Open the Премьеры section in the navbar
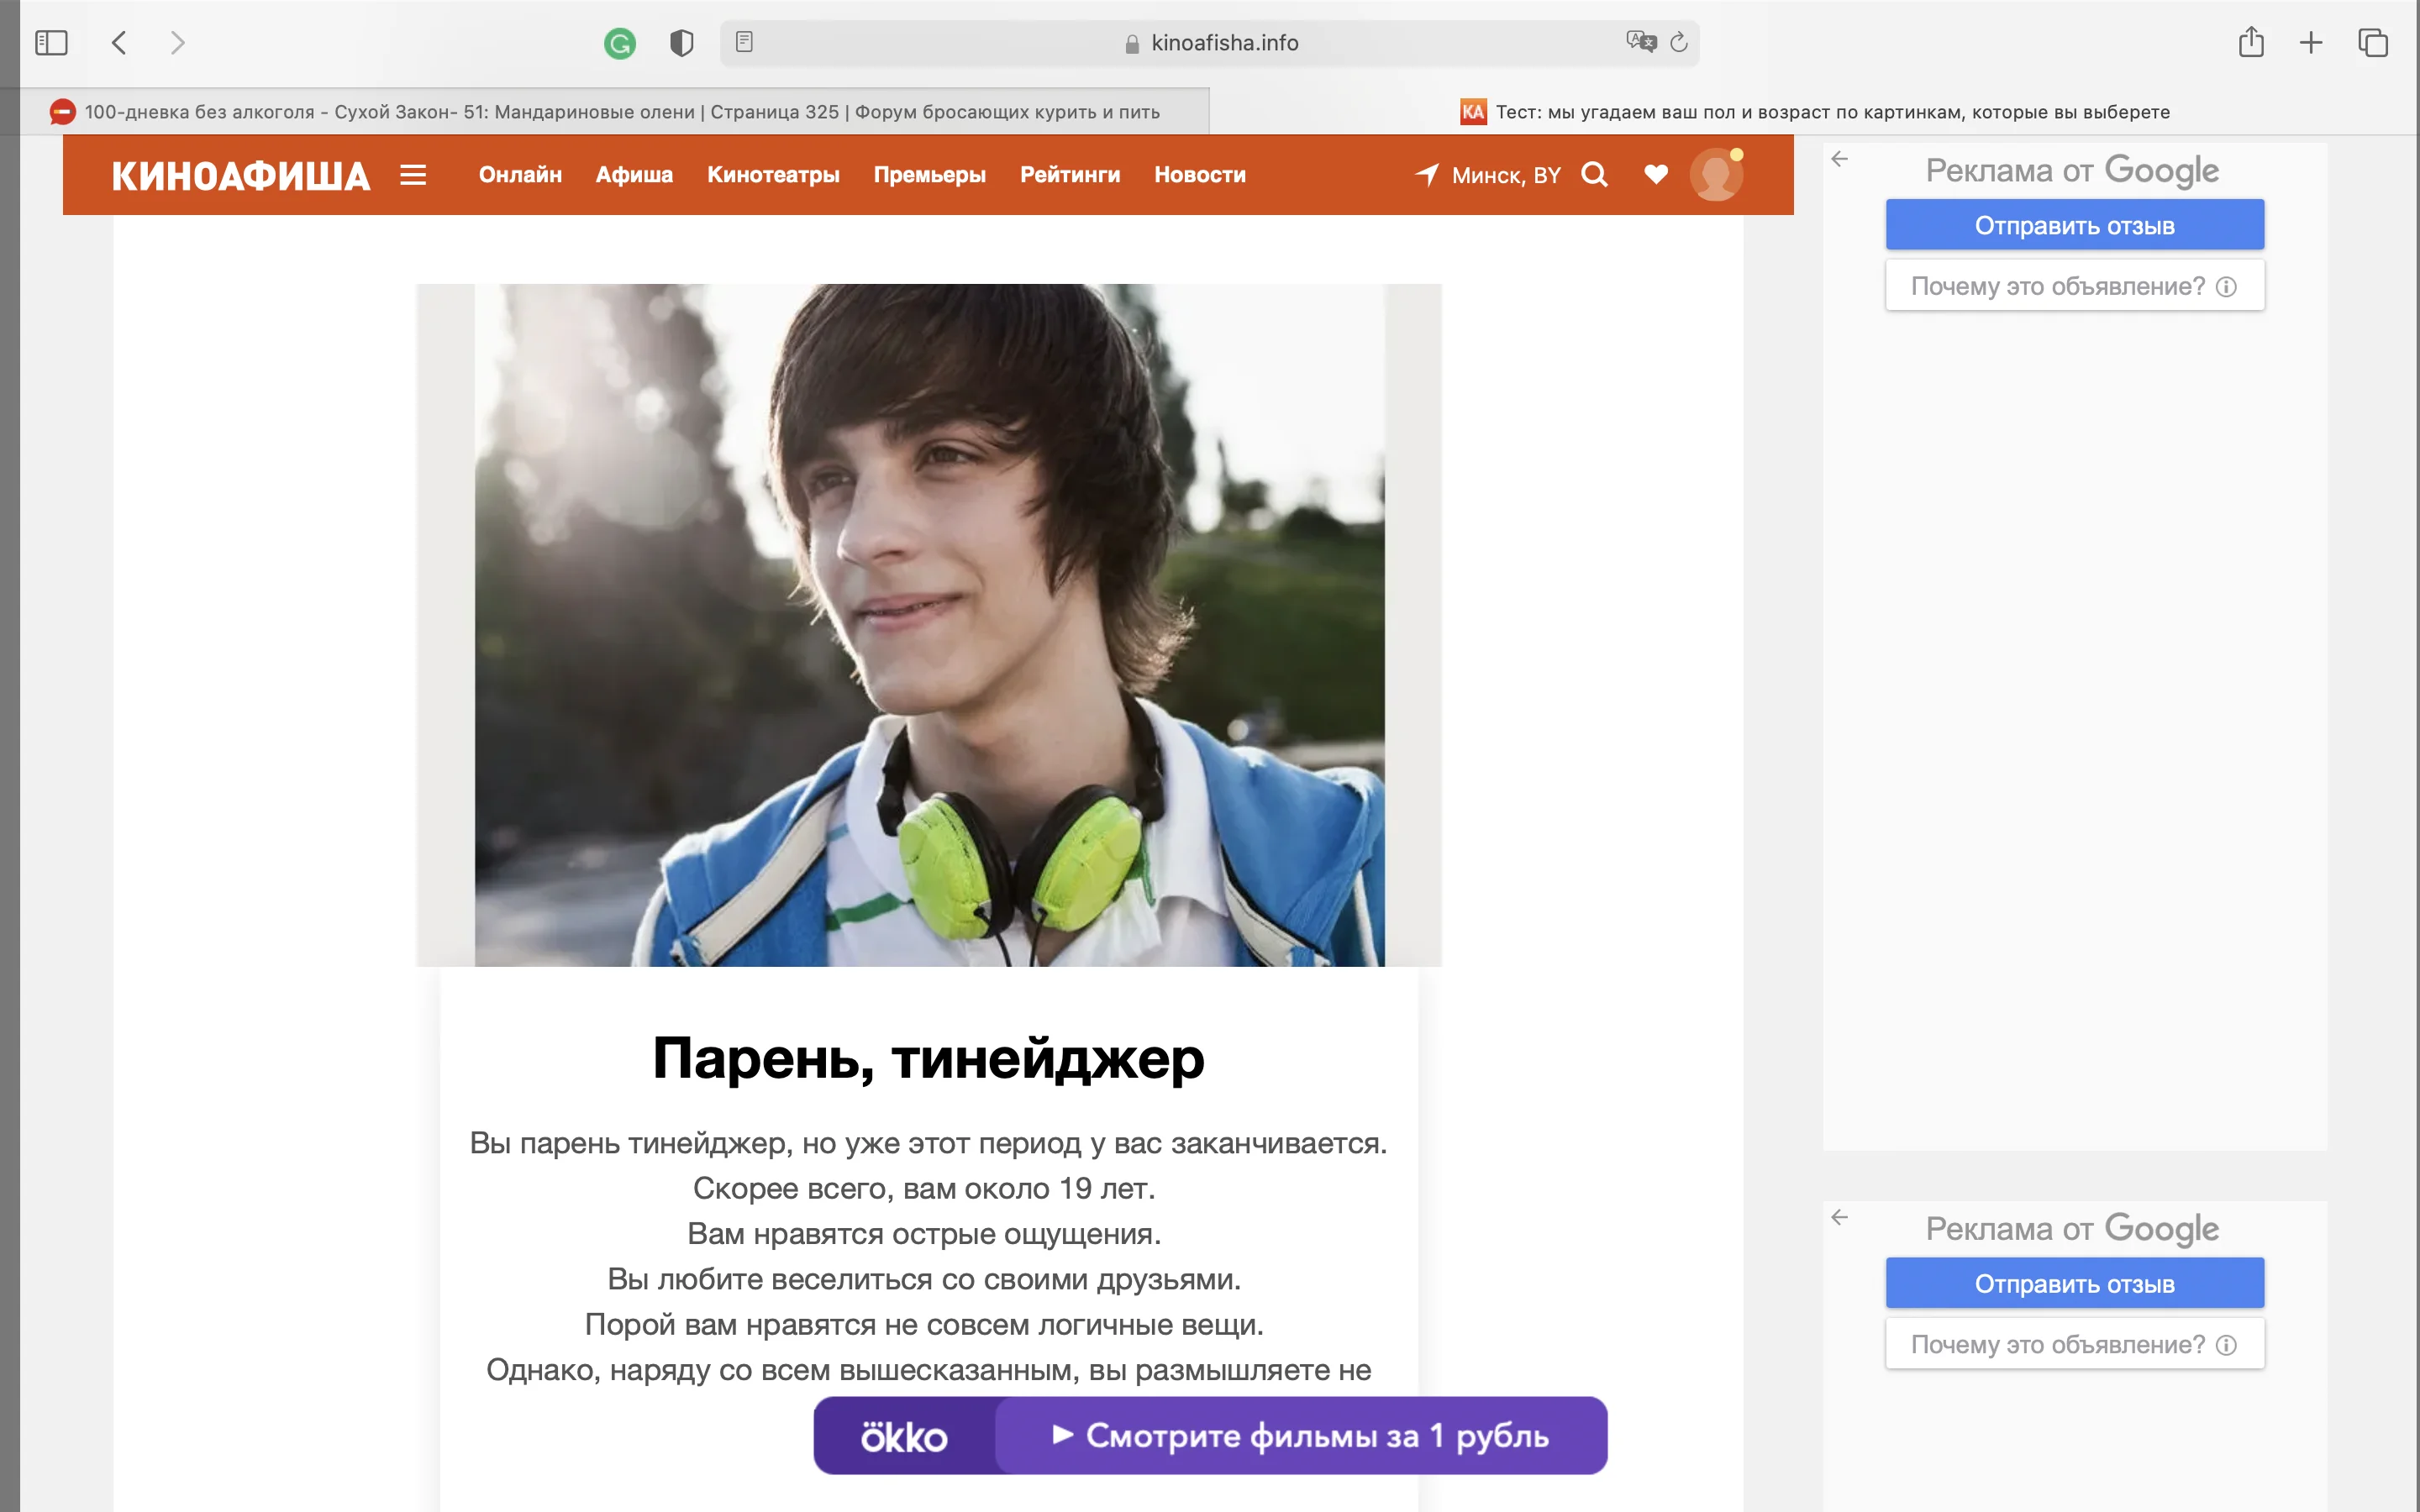The width and height of the screenshot is (2420, 1512). coord(929,174)
